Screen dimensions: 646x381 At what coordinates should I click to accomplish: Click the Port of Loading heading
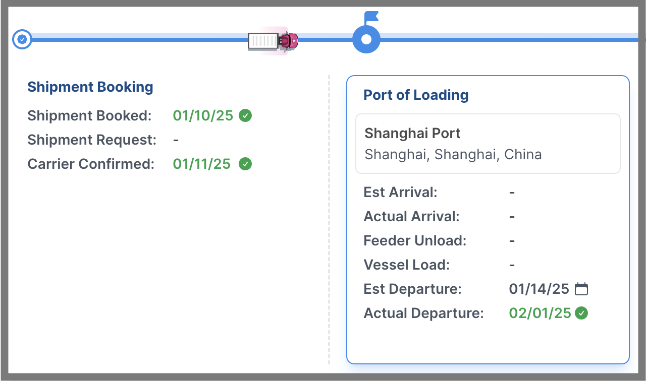point(416,95)
